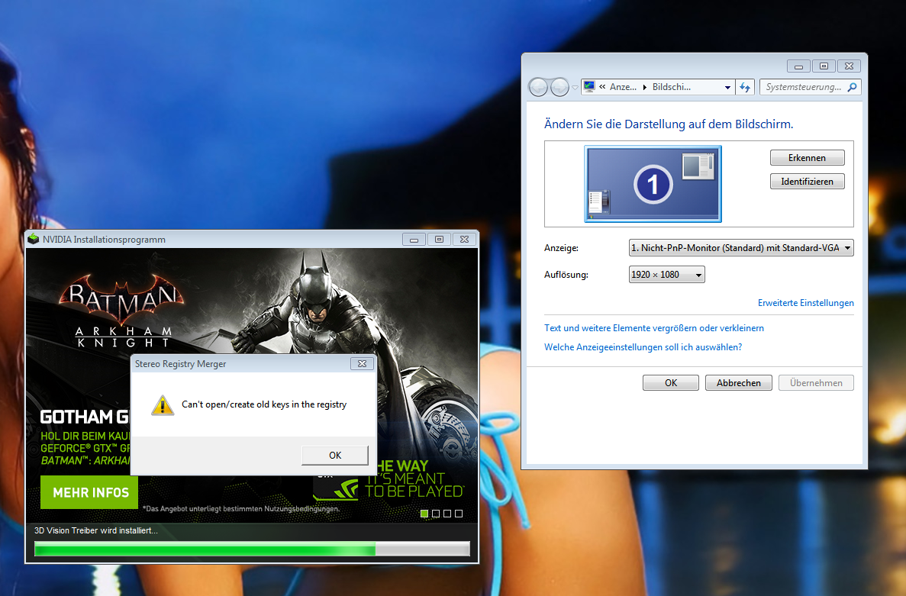Maximize the display settings window

point(824,66)
